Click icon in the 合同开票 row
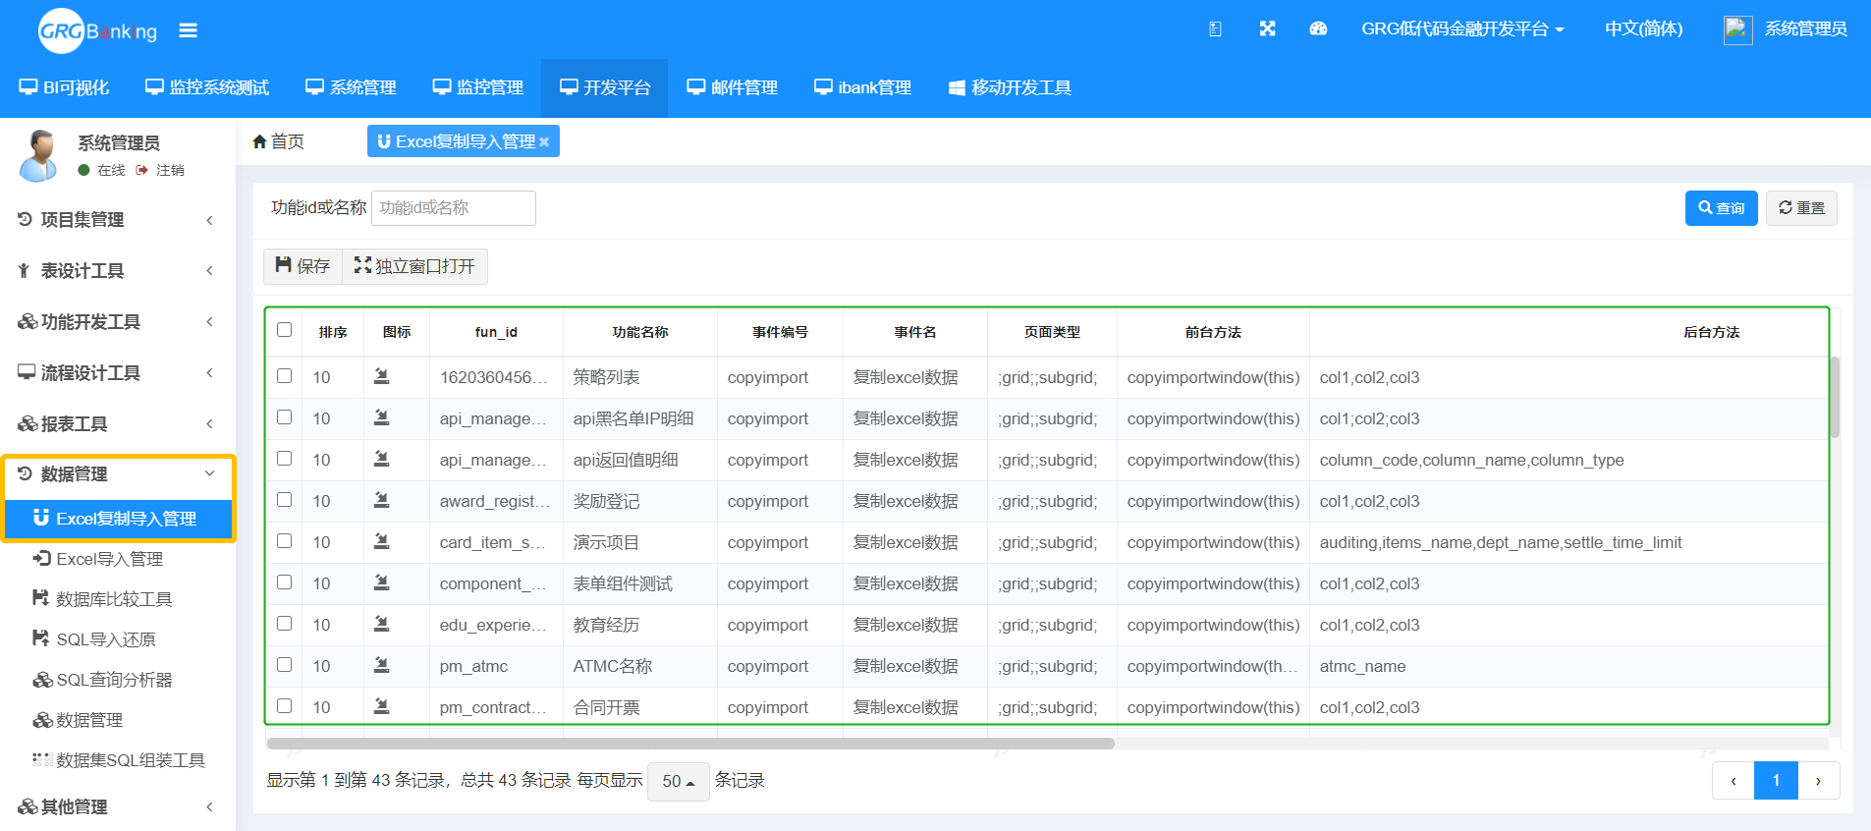Image resolution: width=1871 pixels, height=831 pixels. (382, 706)
